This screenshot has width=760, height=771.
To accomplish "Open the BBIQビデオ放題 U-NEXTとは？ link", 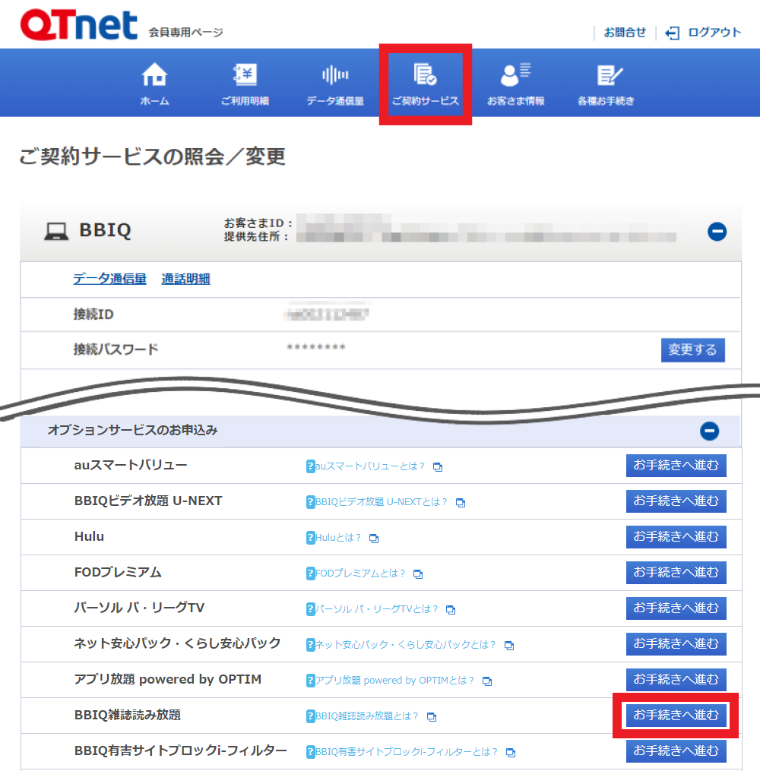I will tap(381, 502).
